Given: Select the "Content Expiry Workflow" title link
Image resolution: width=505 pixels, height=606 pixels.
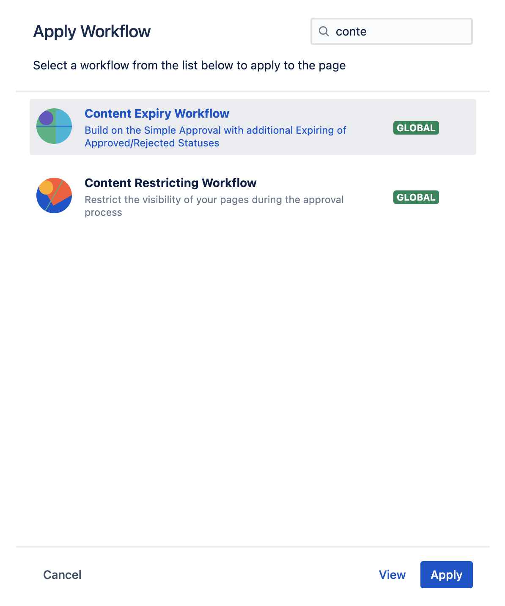Looking at the screenshot, I should coord(157,113).
